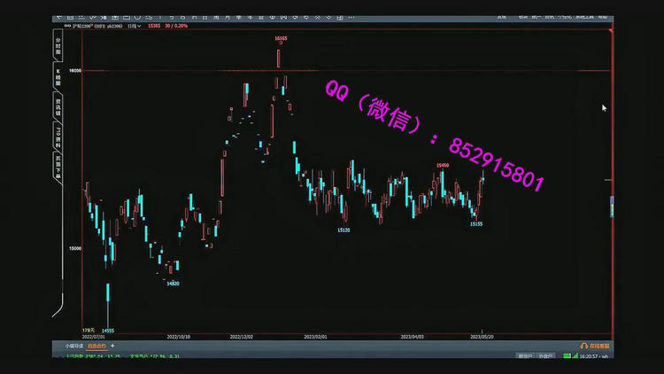Open the 资讯链 side tab

[x=58, y=106]
